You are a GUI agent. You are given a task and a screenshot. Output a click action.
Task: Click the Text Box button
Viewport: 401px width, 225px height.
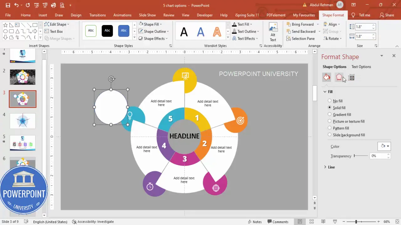point(54,31)
